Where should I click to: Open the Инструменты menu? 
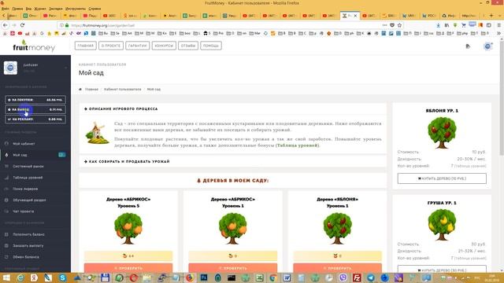pos(76,9)
